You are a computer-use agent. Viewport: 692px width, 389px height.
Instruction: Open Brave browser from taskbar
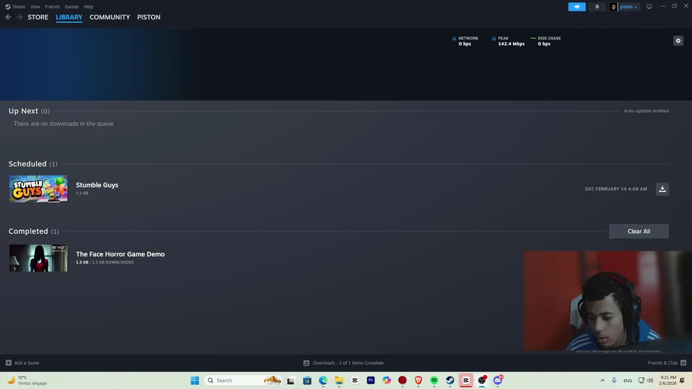tap(418, 380)
